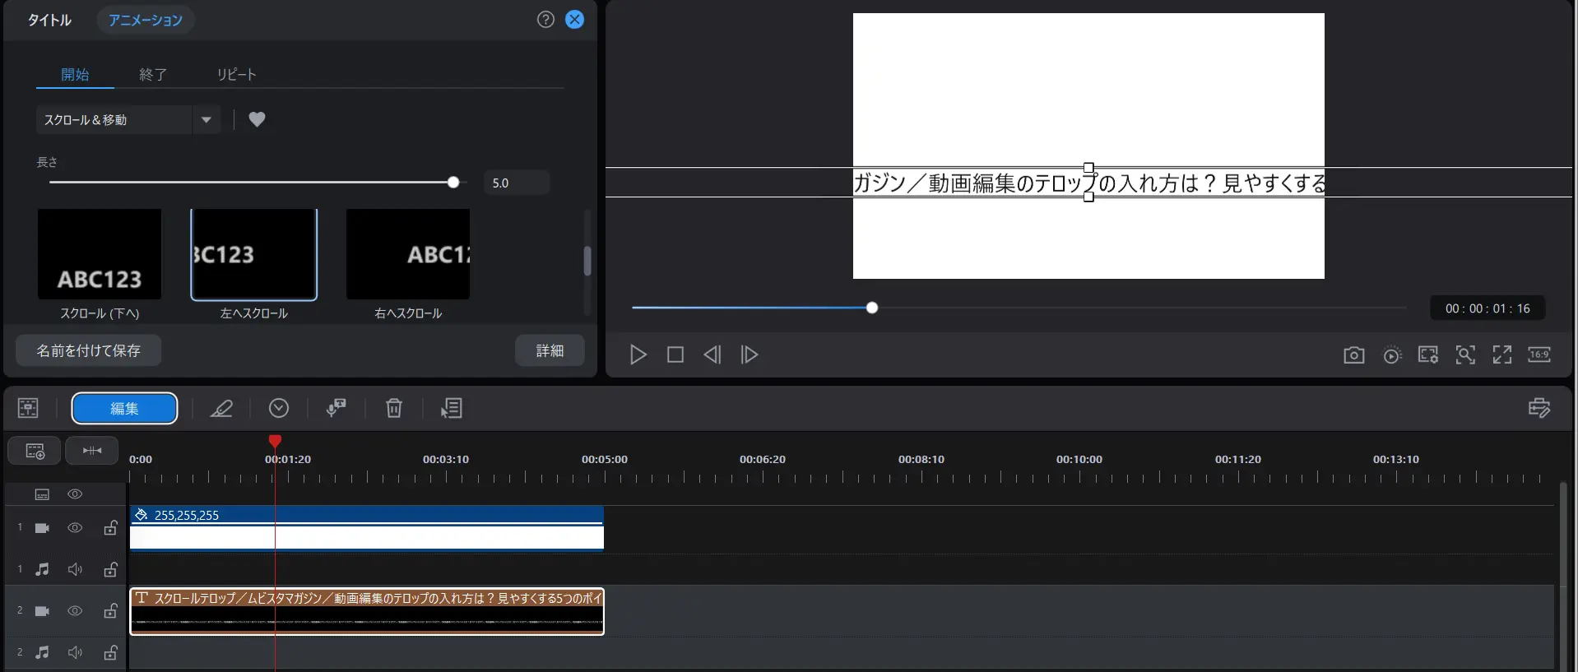Mute audio track 2

[x=75, y=652]
